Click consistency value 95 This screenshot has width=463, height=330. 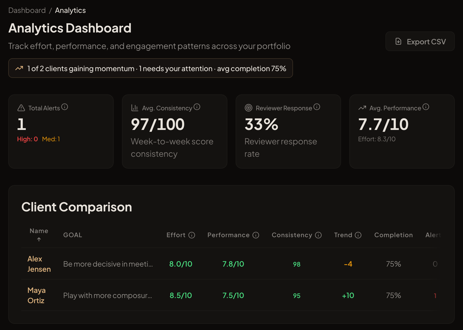[297, 295]
